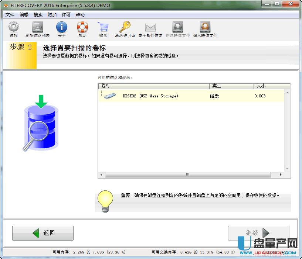Open the 附加 menu
Screen dimensions: 302x259
coord(52,15)
